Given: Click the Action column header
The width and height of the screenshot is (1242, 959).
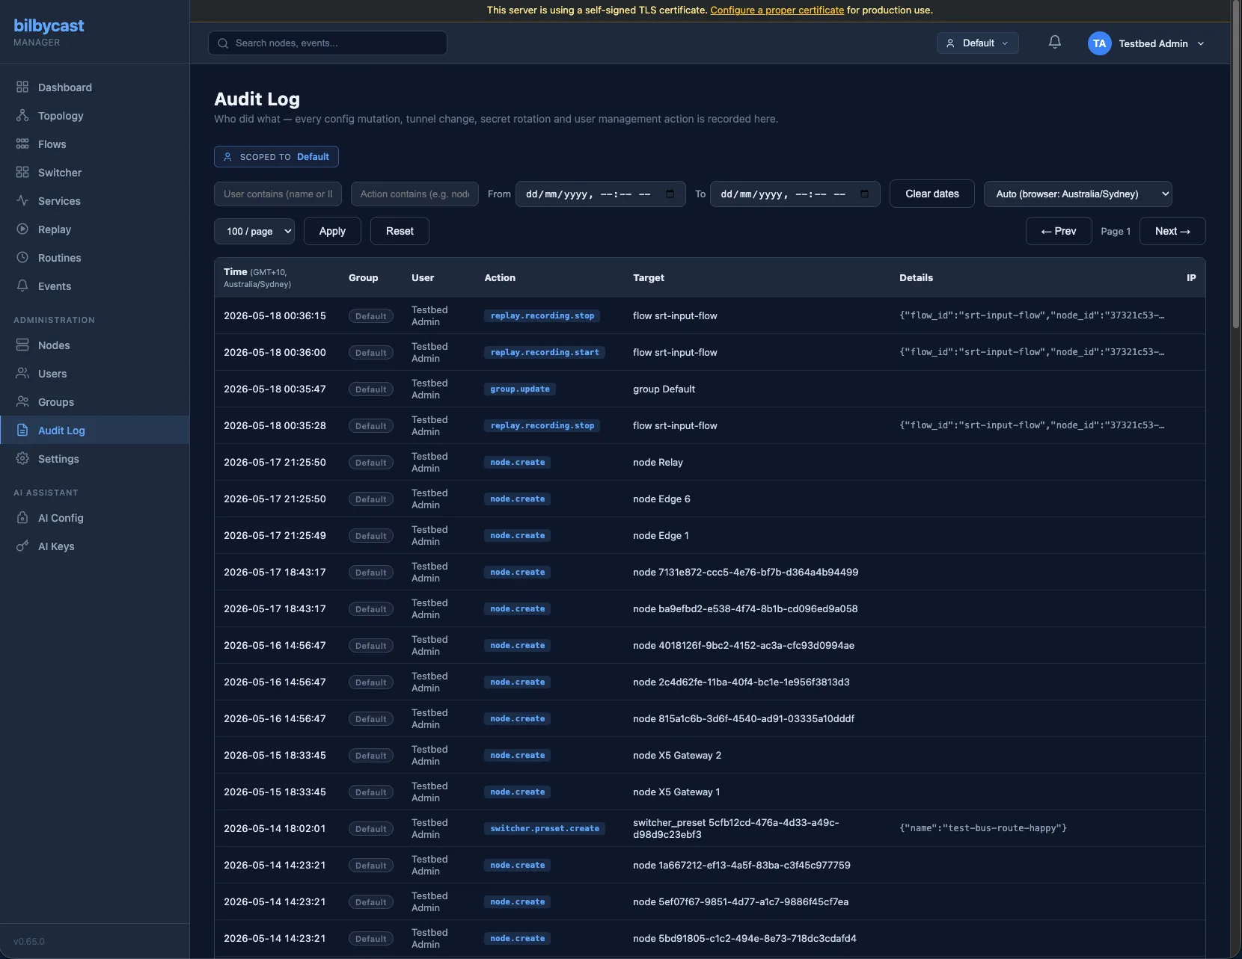Looking at the screenshot, I should [x=500, y=278].
